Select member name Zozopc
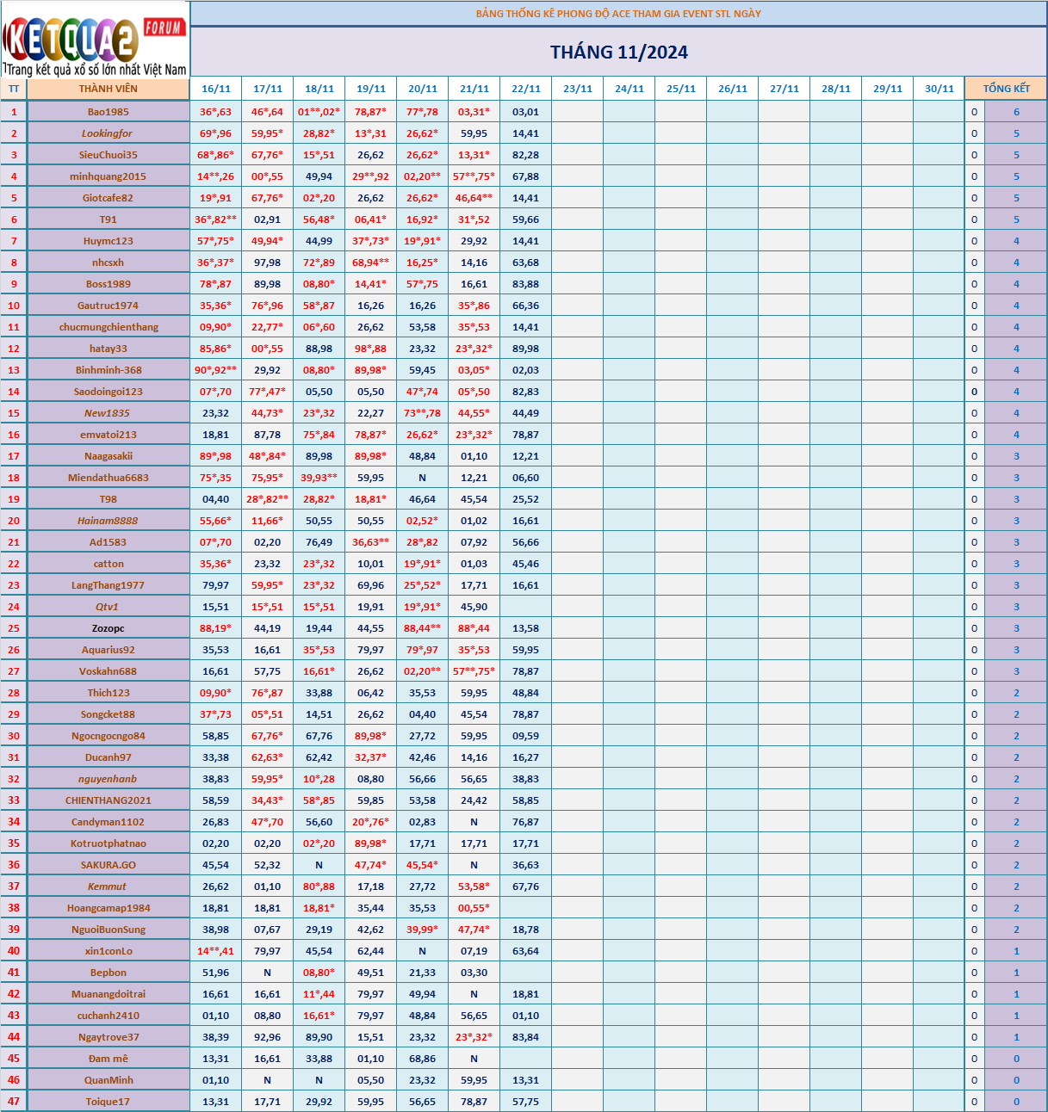 [x=109, y=628]
